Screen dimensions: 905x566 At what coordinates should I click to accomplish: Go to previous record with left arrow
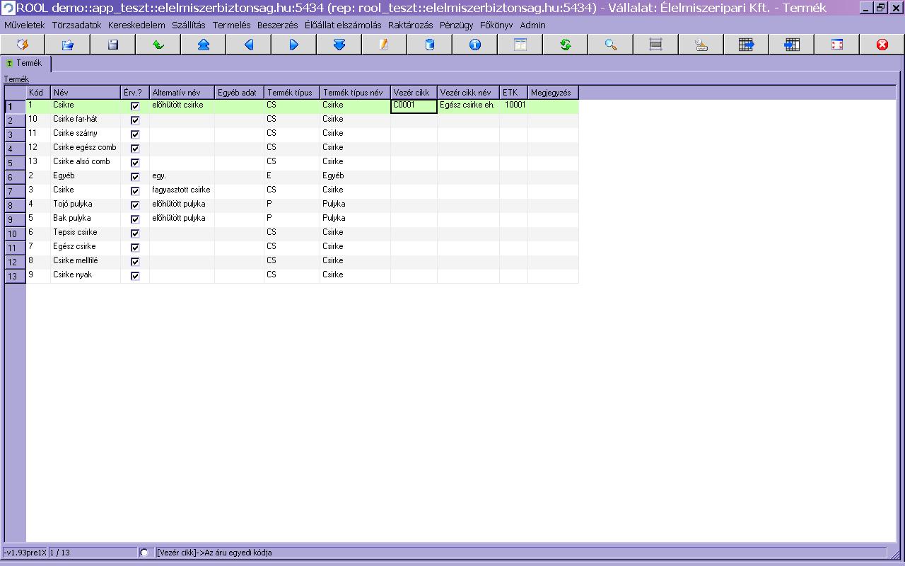point(248,45)
